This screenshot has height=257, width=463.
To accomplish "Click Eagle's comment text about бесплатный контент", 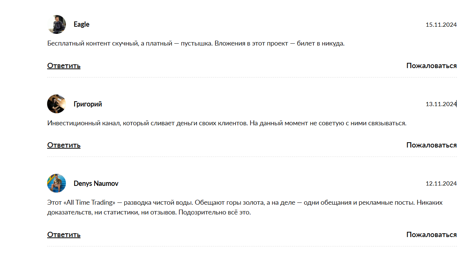I will click(x=196, y=43).
